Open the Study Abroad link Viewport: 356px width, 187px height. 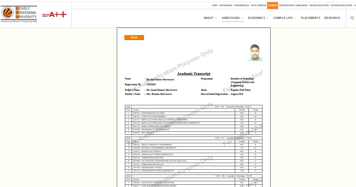point(259,6)
